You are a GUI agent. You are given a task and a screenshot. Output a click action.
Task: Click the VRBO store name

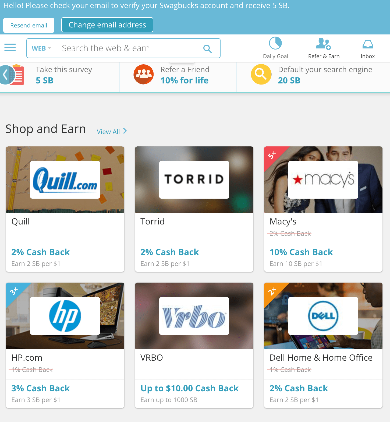tap(152, 358)
